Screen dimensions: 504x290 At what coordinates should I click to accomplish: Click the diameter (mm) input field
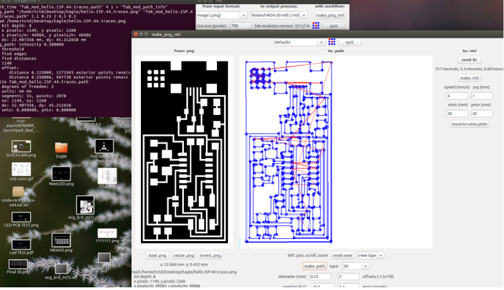[320, 277]
